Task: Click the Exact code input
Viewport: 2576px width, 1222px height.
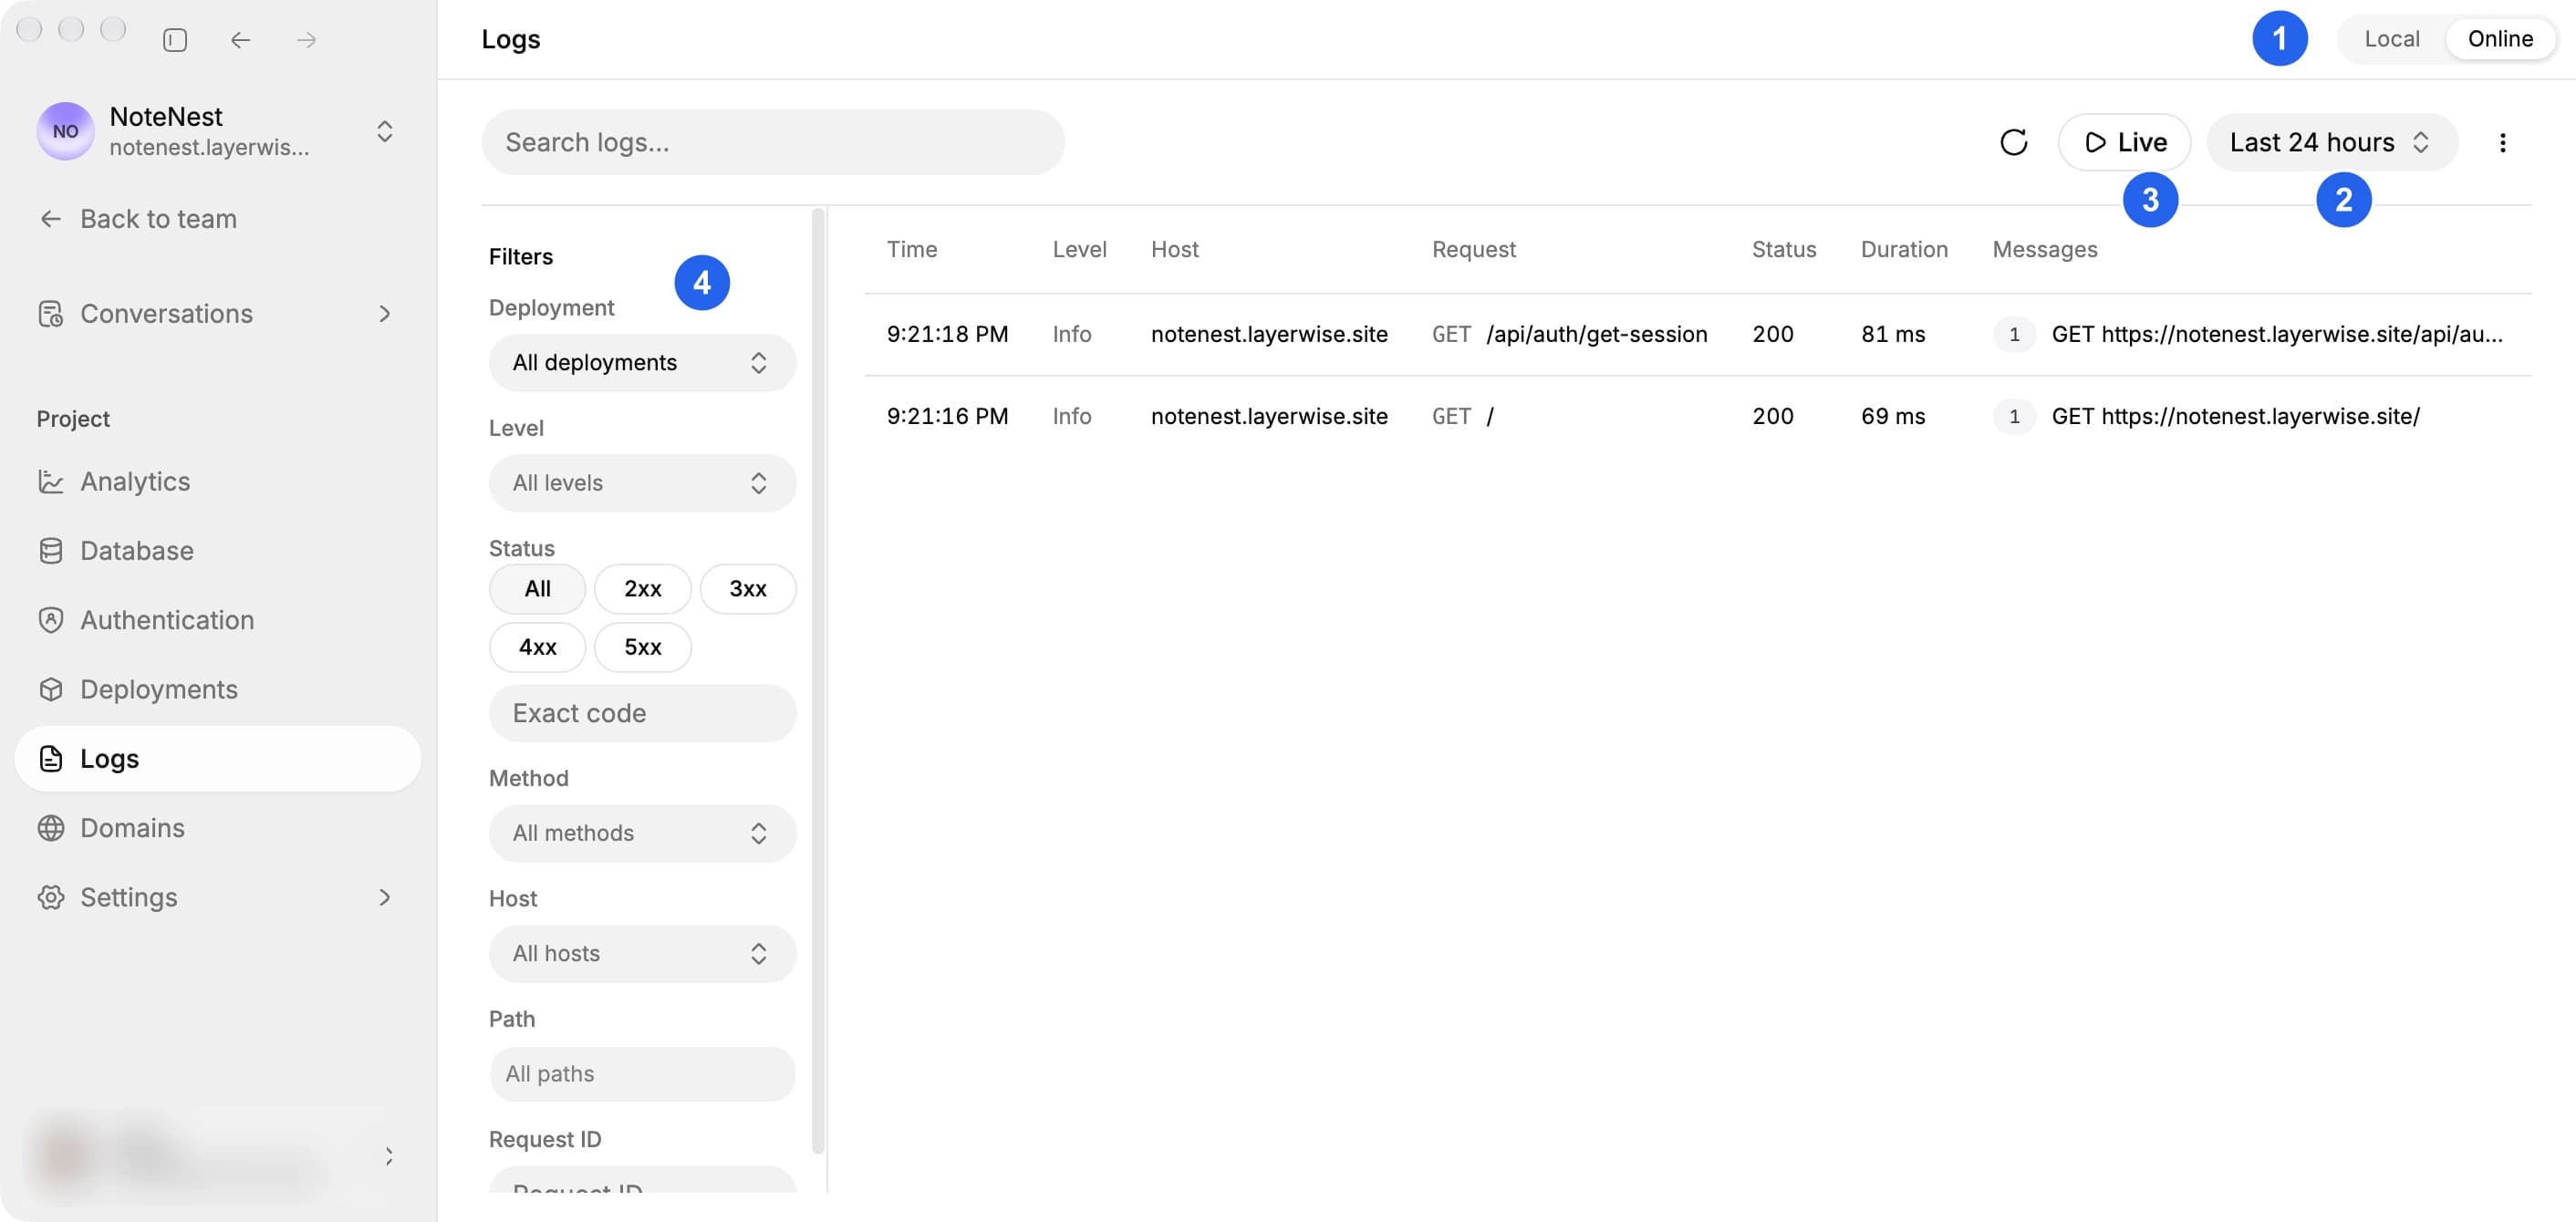Action: click(642, 713)
